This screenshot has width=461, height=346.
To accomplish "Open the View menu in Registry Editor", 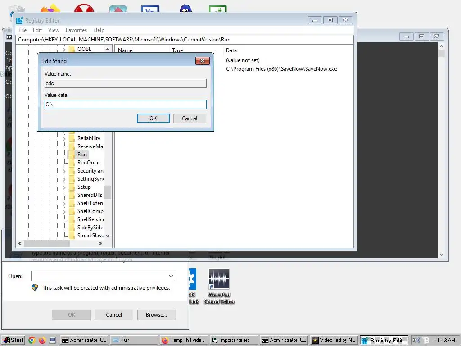I will [x=54, y=30].
